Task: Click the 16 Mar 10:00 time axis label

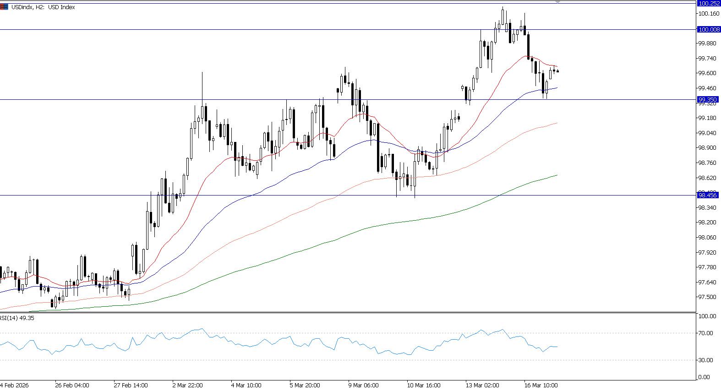Action: click(541, 385)
